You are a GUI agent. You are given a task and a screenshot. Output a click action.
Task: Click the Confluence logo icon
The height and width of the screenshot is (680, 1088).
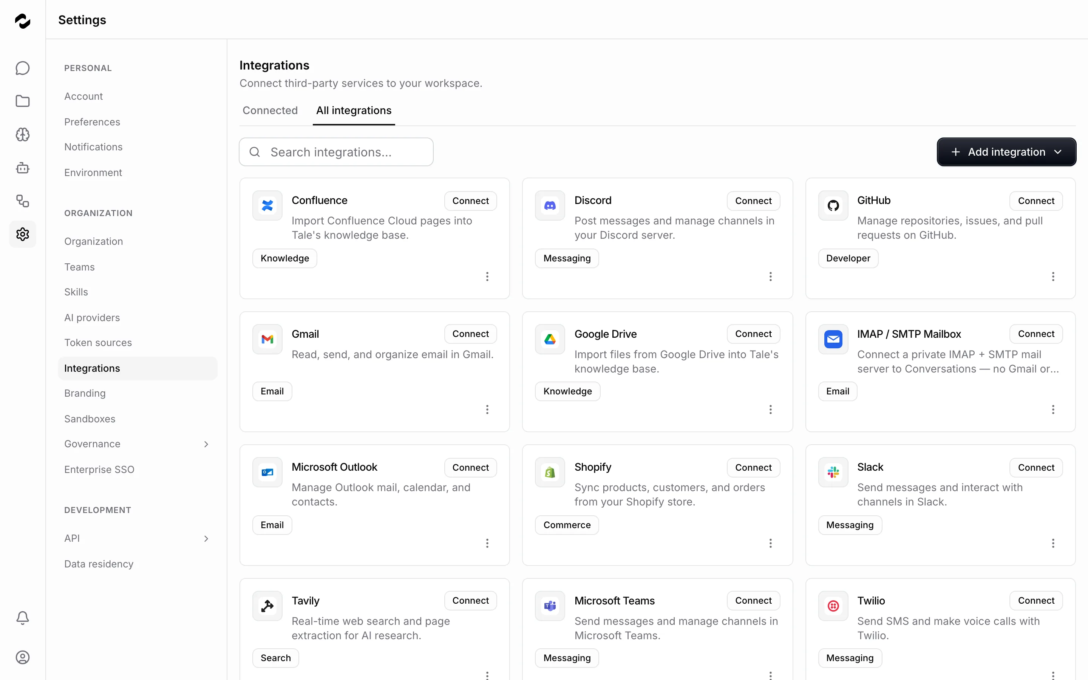click(267, 206)
